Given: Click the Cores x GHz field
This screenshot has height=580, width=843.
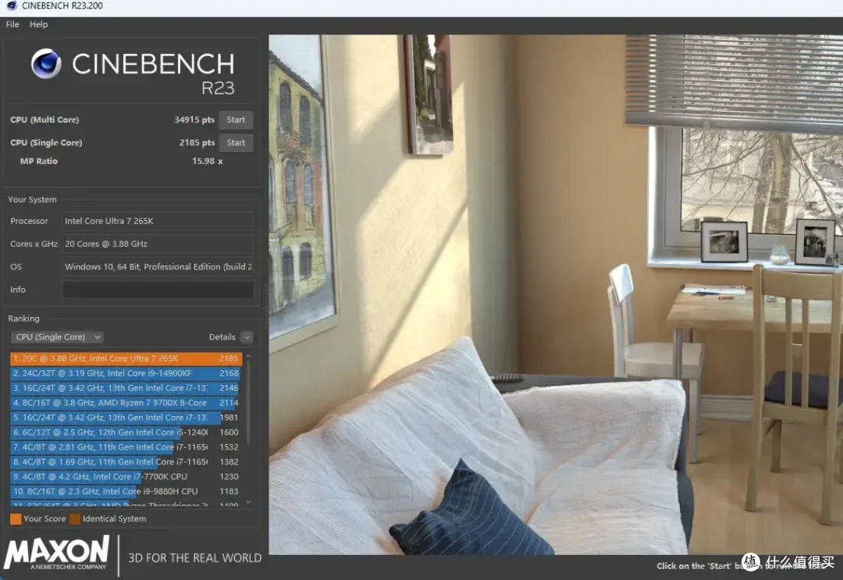Looking at the screenshot, I should click(x=158, y=244).
